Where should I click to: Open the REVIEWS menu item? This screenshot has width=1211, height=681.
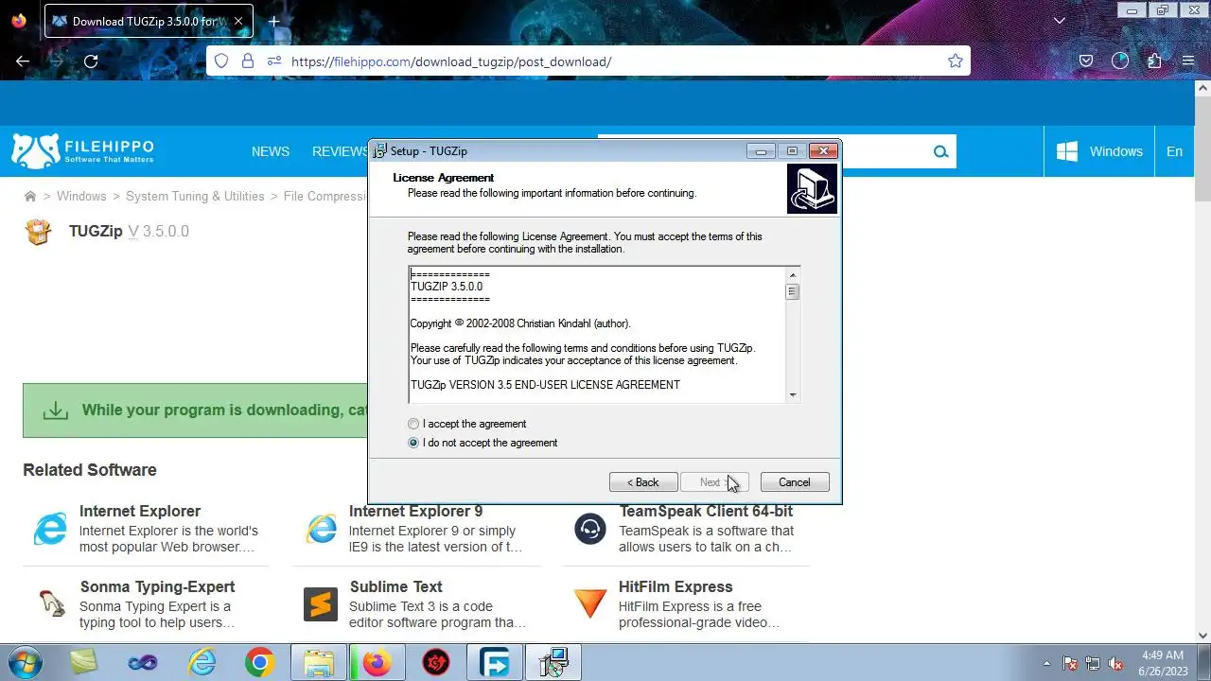(342, 151)
